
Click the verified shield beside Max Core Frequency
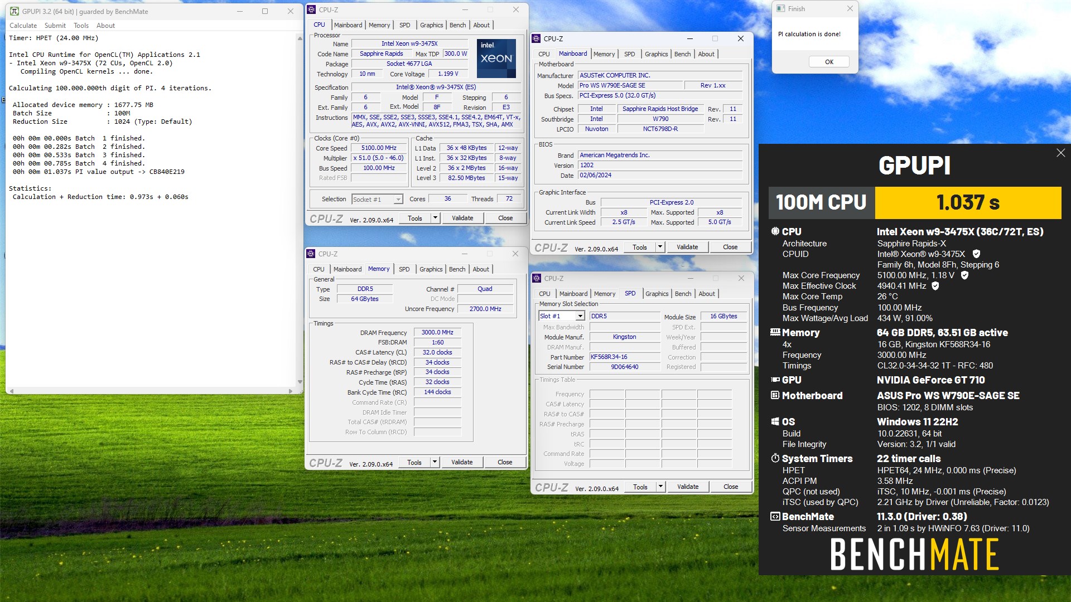964,275
